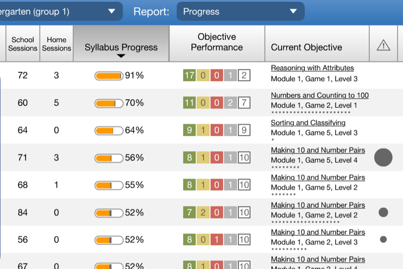Screen dimensions: 403x269
Task: Click the 91% syllabus progress bar
Action: [109, 75]
